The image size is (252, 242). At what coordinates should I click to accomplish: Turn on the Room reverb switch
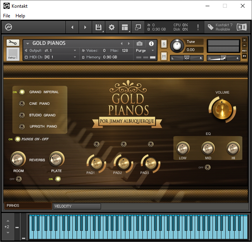(x=19, y=179)
